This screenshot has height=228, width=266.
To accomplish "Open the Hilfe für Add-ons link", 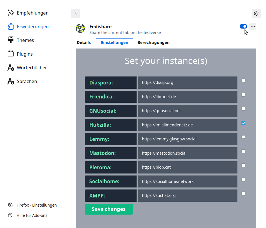I will (32, 215).
